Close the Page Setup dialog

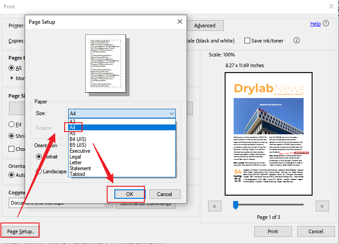coord(180,21)
